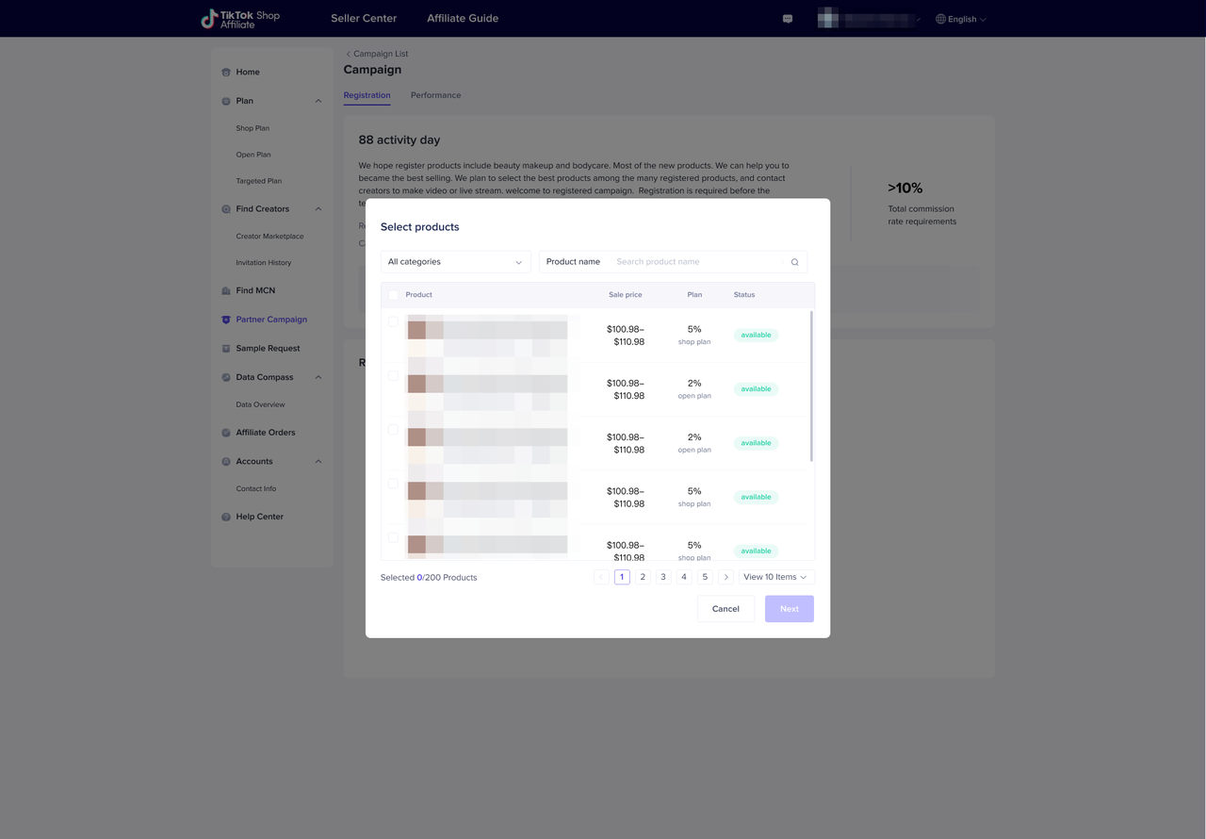Toggle the select-all checkbox in Product header
Screen dimensions: 1206x839
[x=394, y=295]
